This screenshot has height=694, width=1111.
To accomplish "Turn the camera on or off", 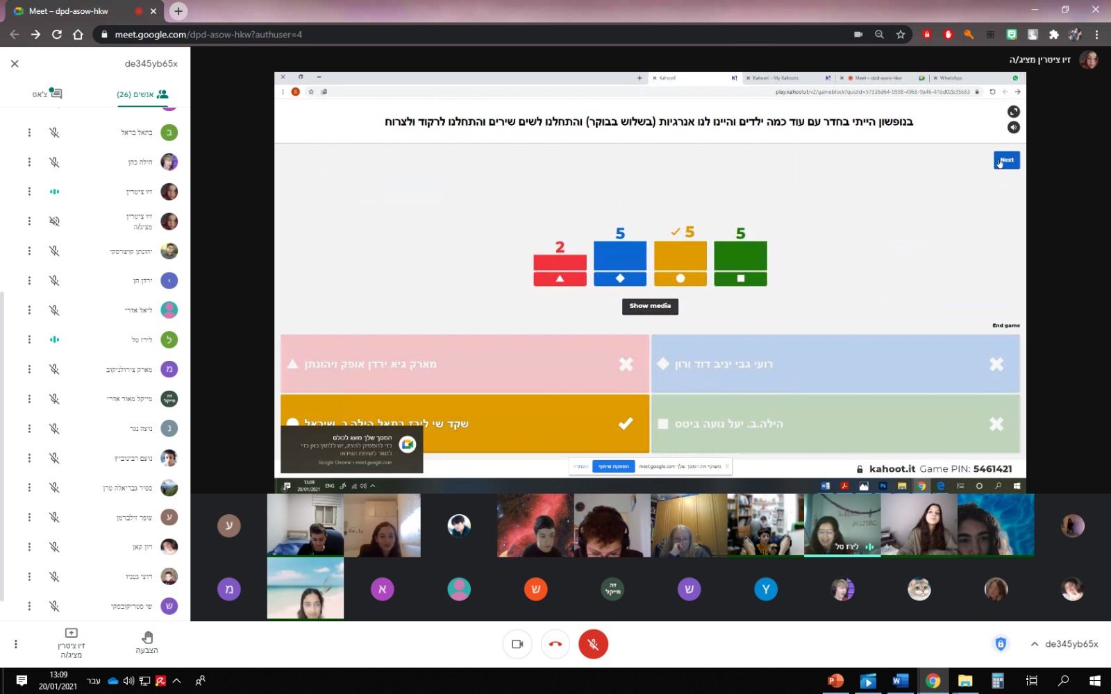I will point(517,644).
